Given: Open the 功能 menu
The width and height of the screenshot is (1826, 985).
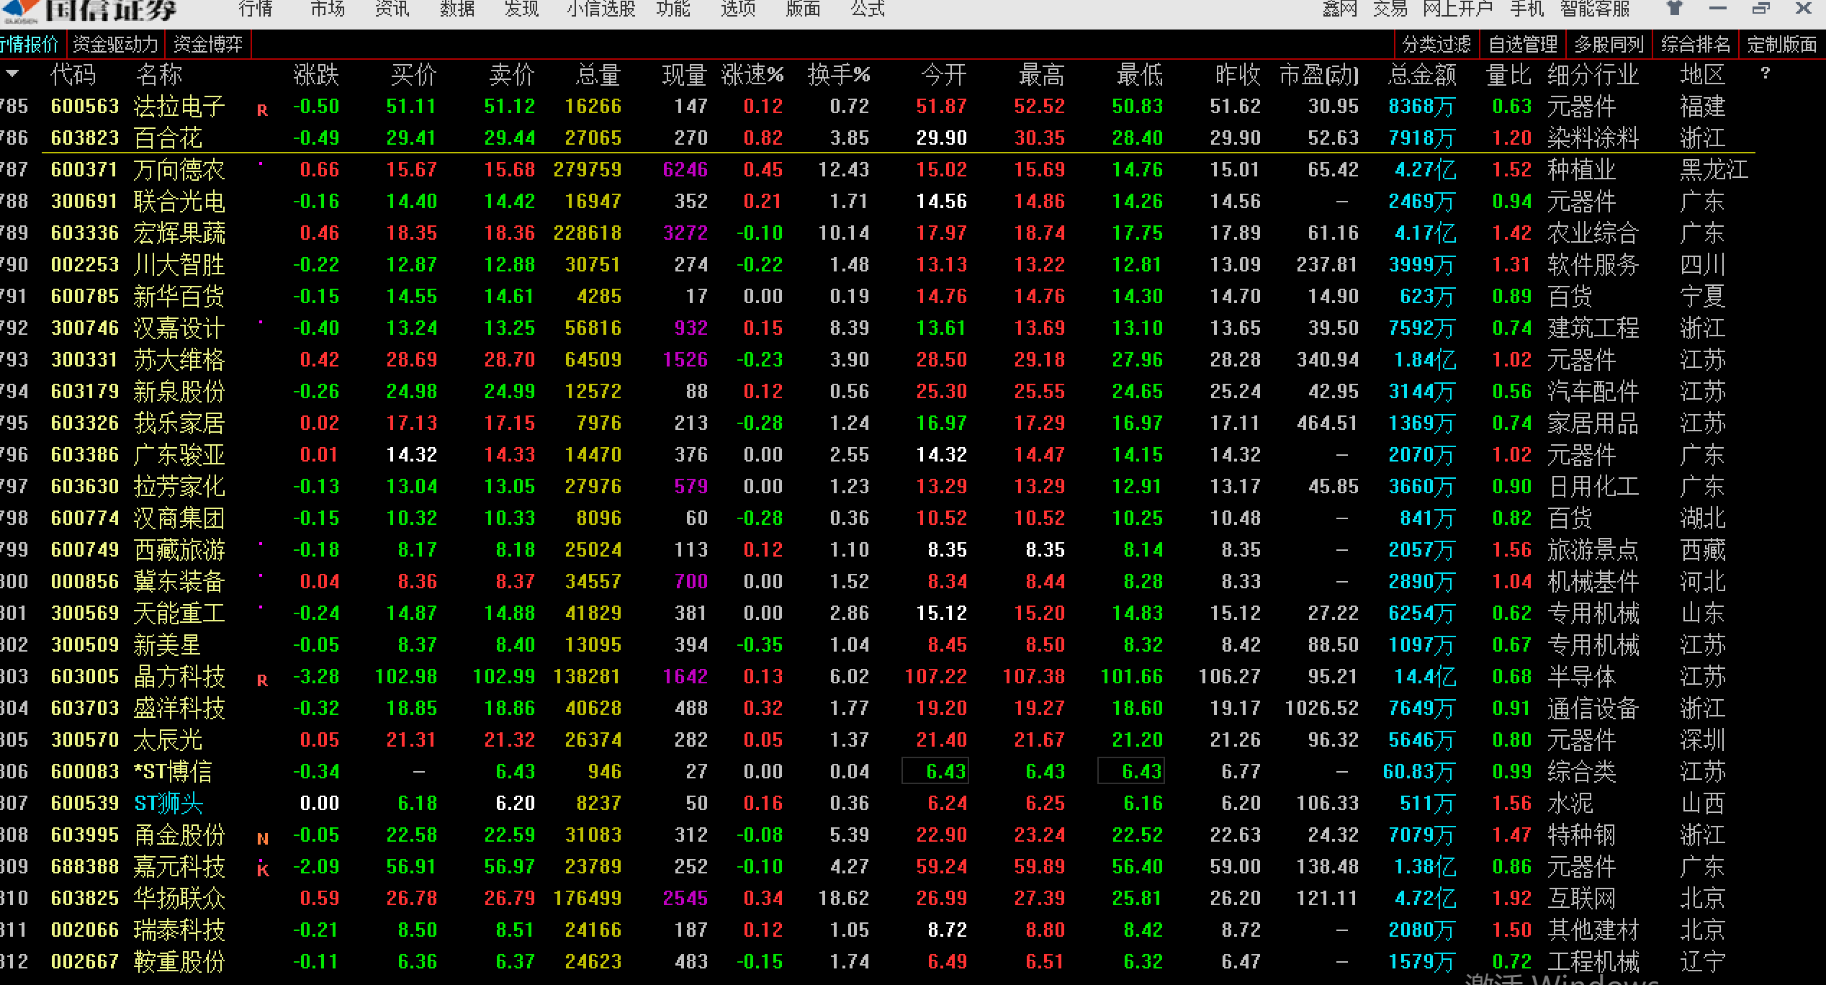Looking at the screenshot, I should click(x=673, y=9).
